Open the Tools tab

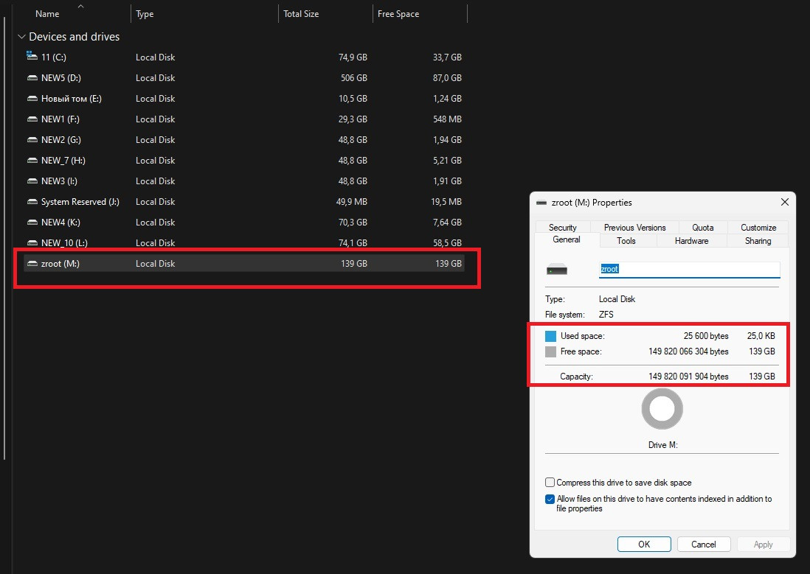(626, 240)
